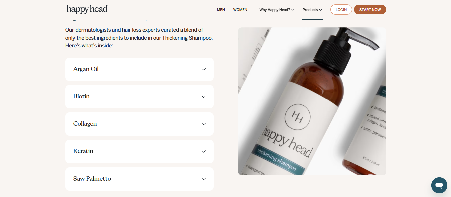This screenshot has width=451, height=197.
Task: Open the Products menu
Action: pos(312,10)
